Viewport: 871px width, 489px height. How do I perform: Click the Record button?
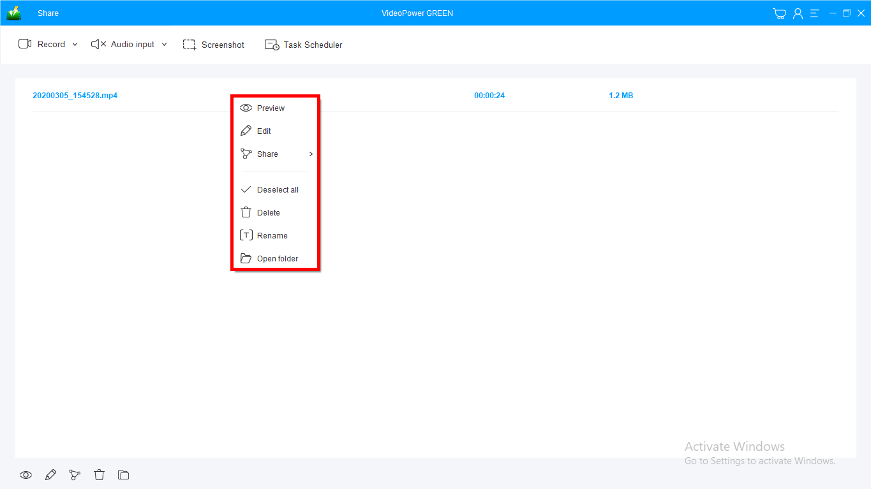[x=42, y=45]
